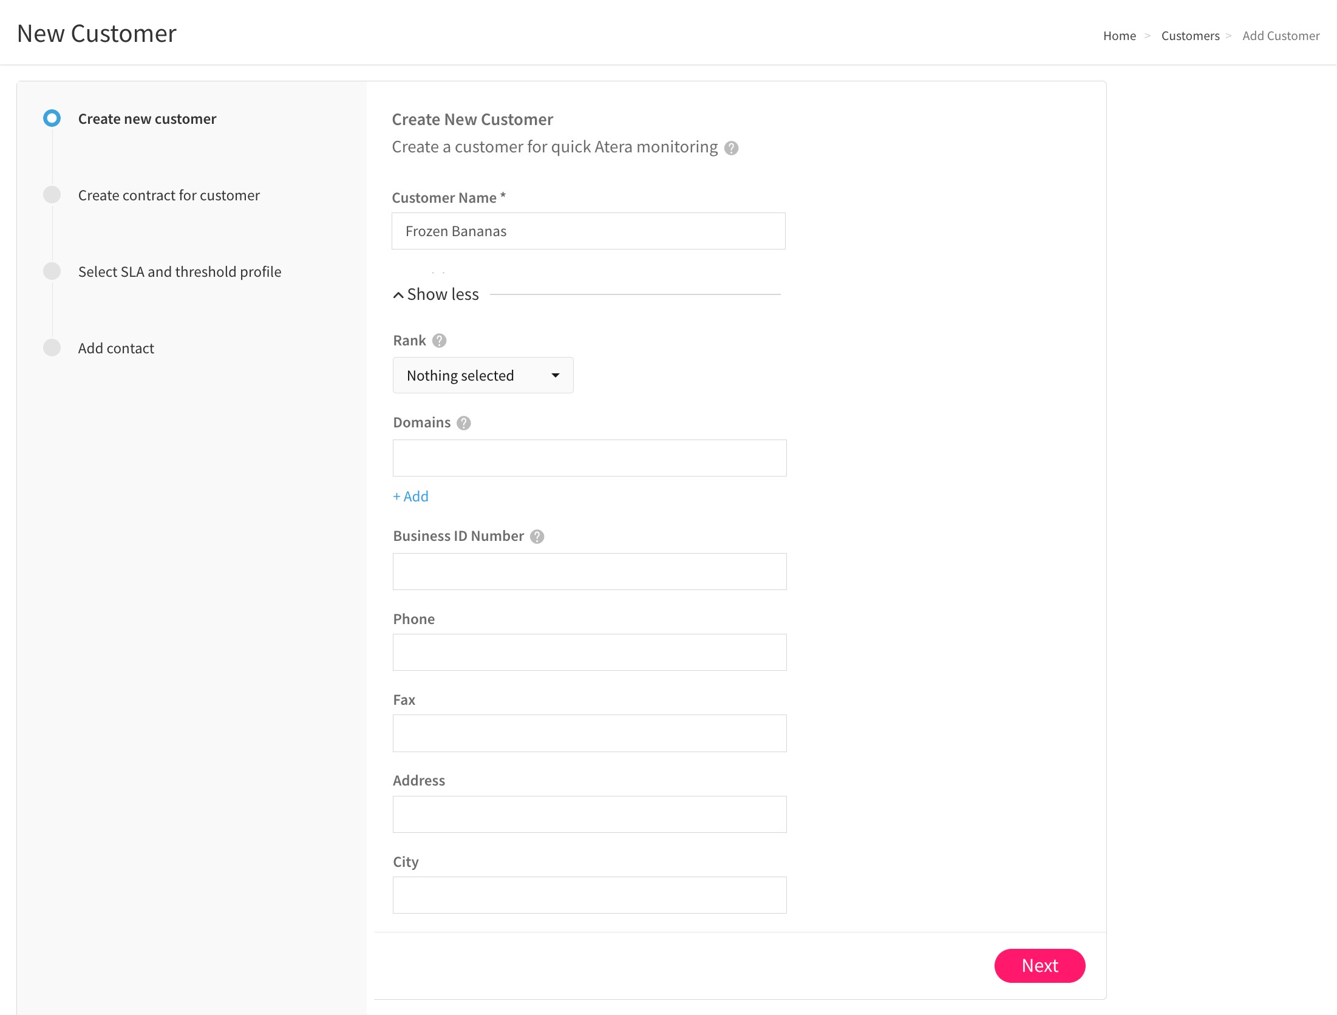Image resolution: width=1337 pixels, height=1015 pixels.
Task: Open the Atera monitoring help tooltip icon
Action: 731,148
